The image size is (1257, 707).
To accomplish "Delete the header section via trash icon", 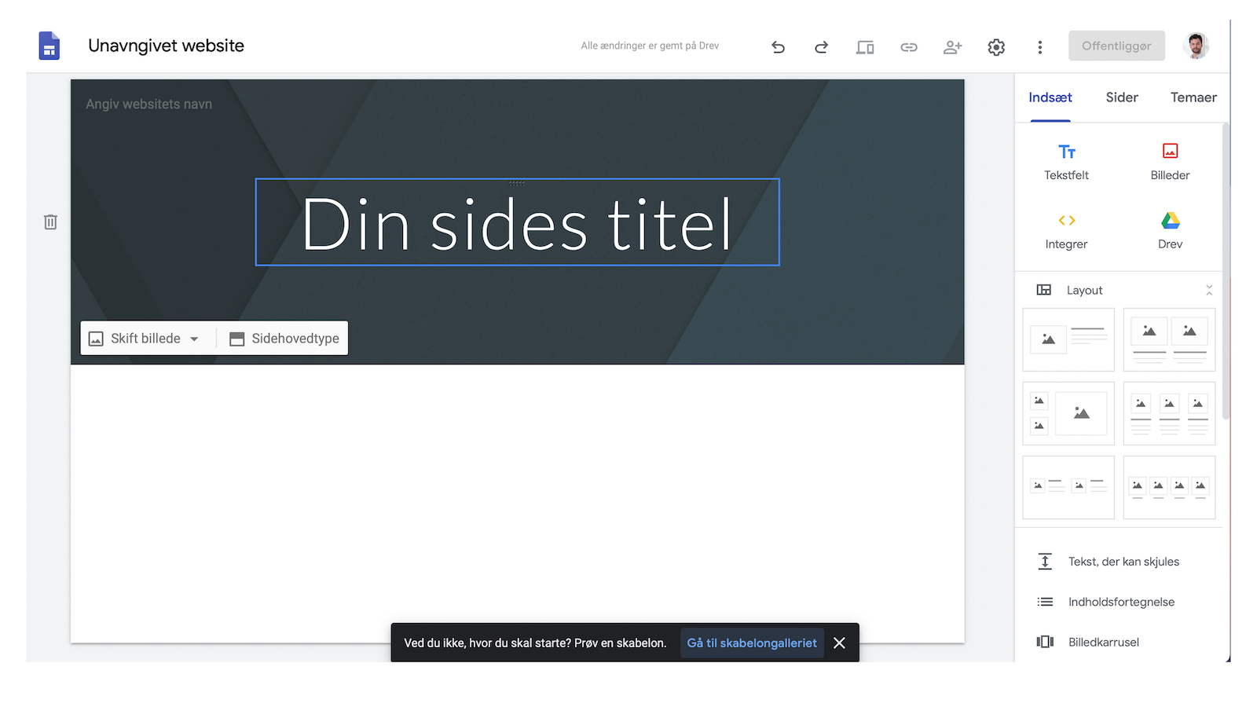I will [50, 222].
